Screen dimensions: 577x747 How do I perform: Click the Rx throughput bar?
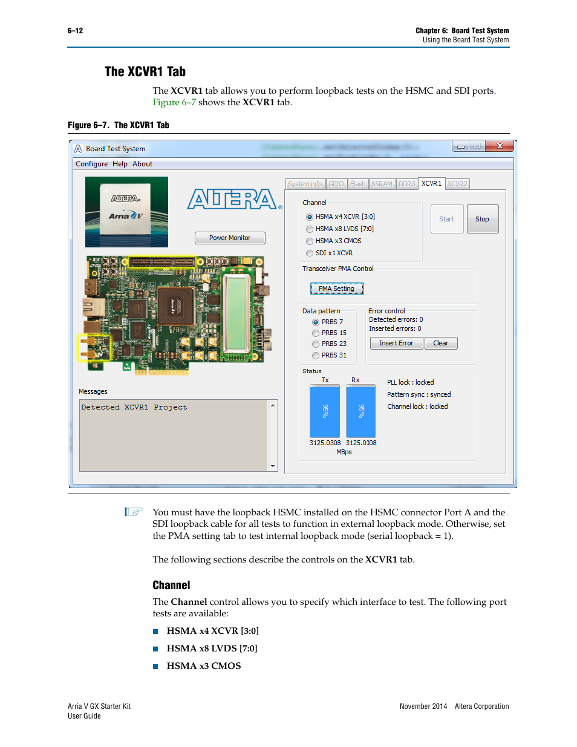pos(361,411)
